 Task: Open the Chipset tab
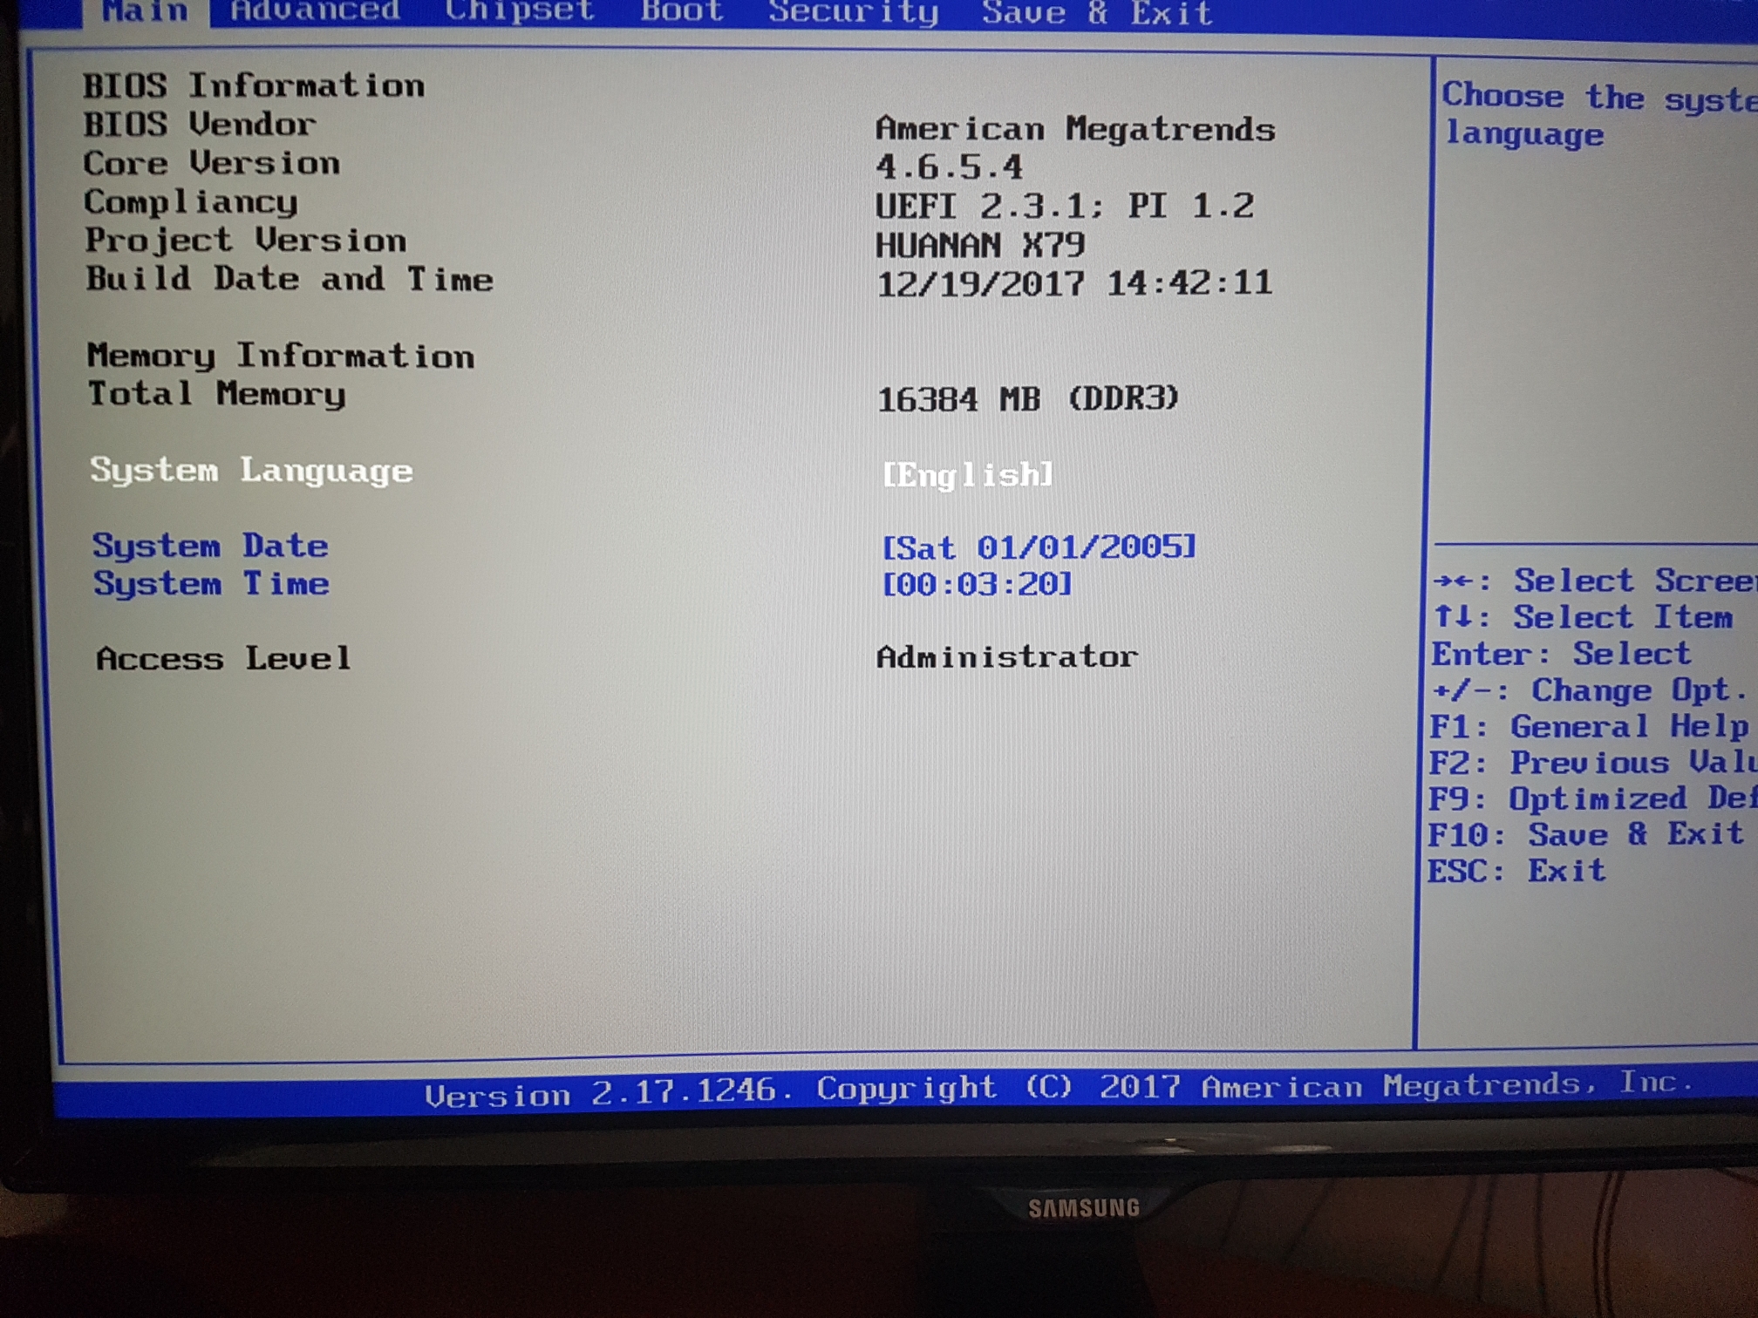(x=519, y=11)
